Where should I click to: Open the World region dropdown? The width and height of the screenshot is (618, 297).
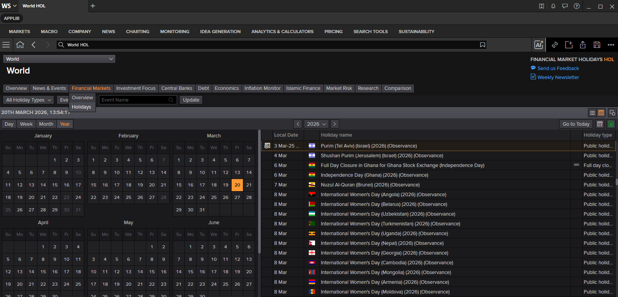(59, 59)
